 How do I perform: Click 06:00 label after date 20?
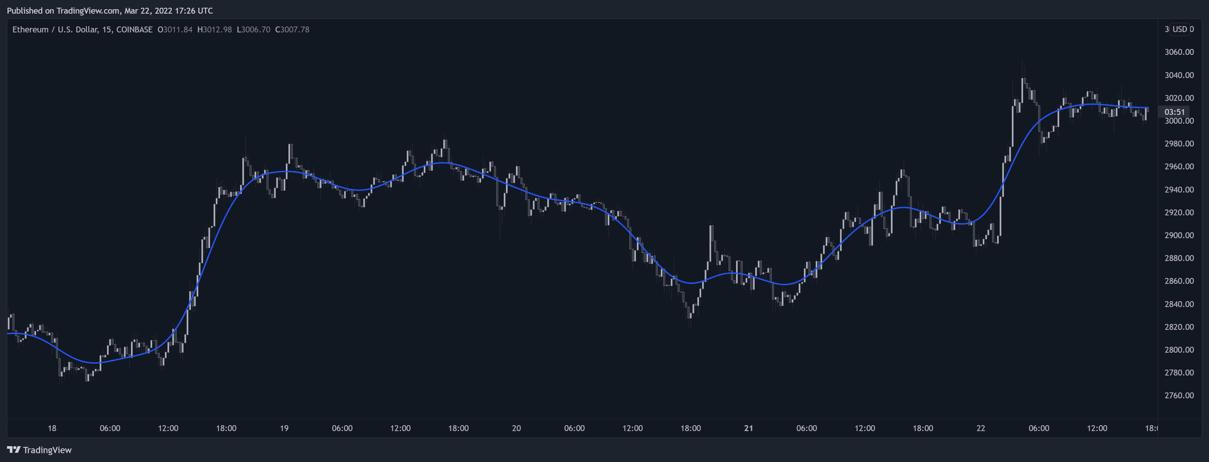pyautogui.click(x=574, y=428)
